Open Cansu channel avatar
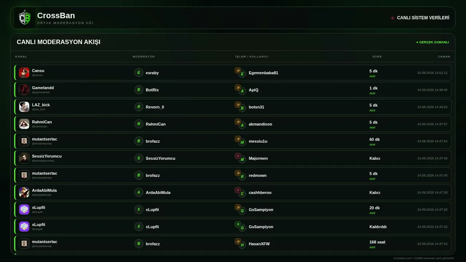466x262 pixels. (x=24, y=72)
